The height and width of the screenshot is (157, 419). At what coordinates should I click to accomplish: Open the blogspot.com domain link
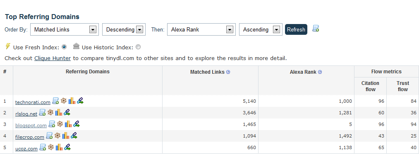pos(31,126)
